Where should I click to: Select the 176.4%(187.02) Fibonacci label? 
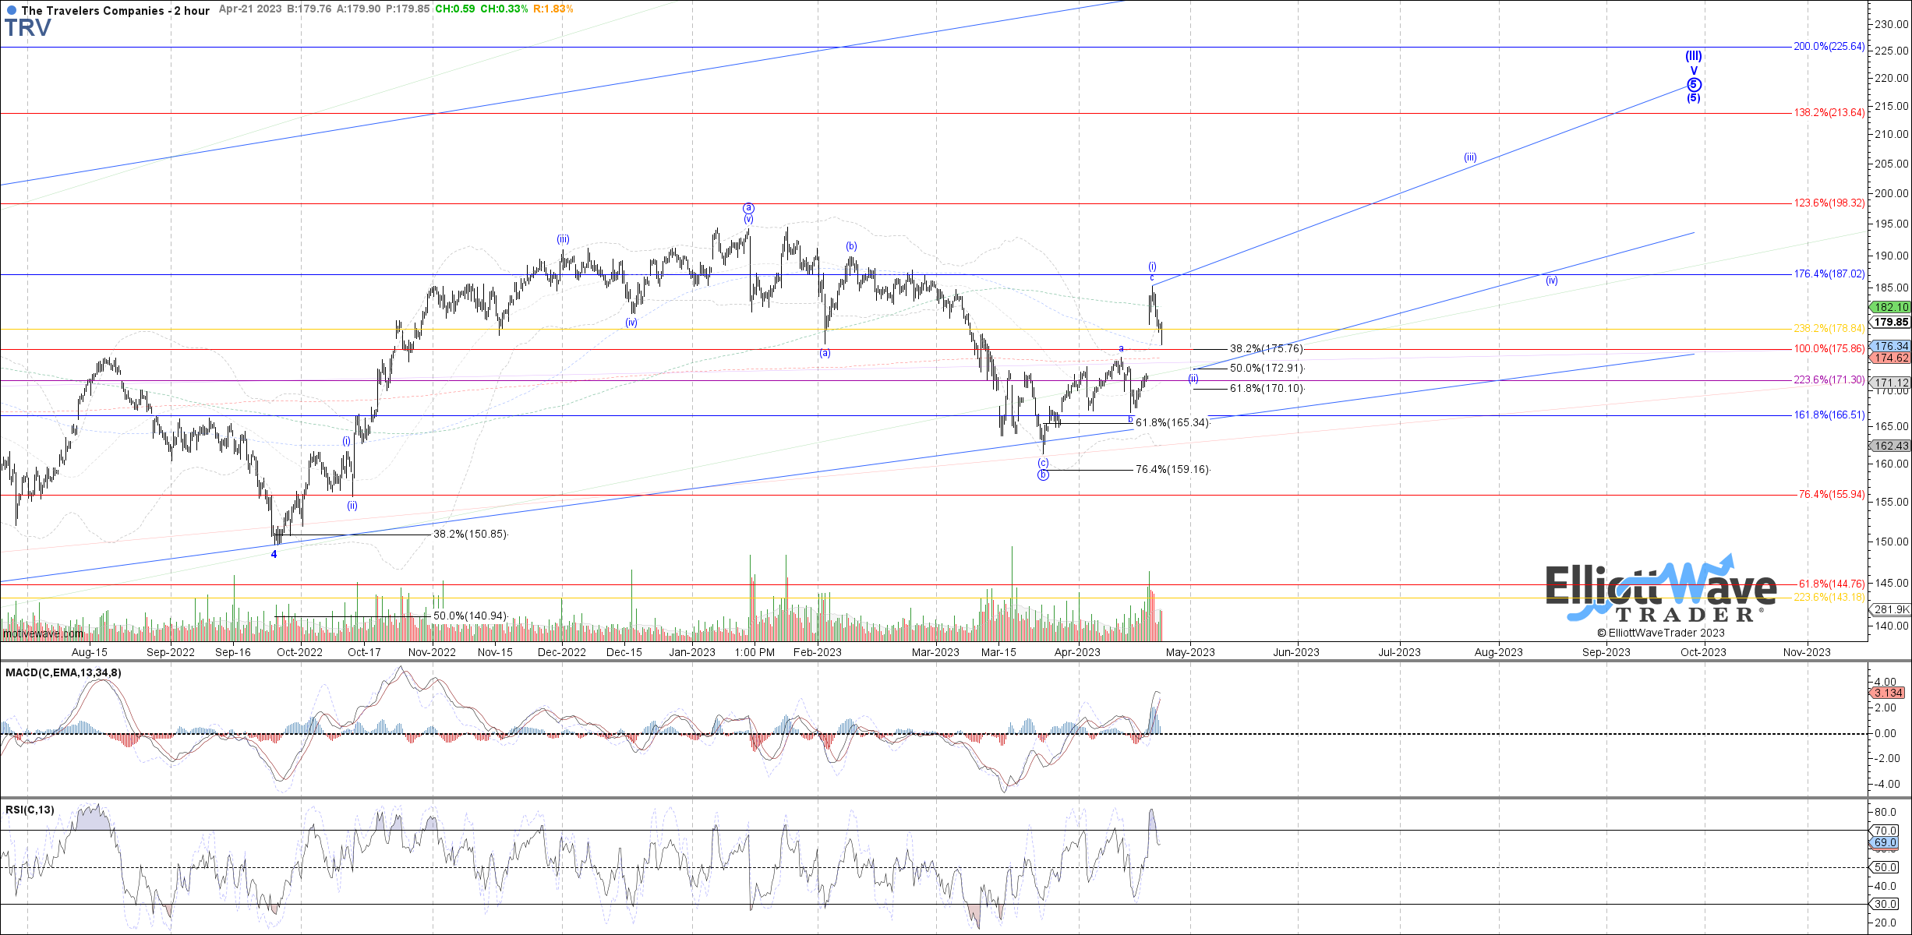point(1829,274)
